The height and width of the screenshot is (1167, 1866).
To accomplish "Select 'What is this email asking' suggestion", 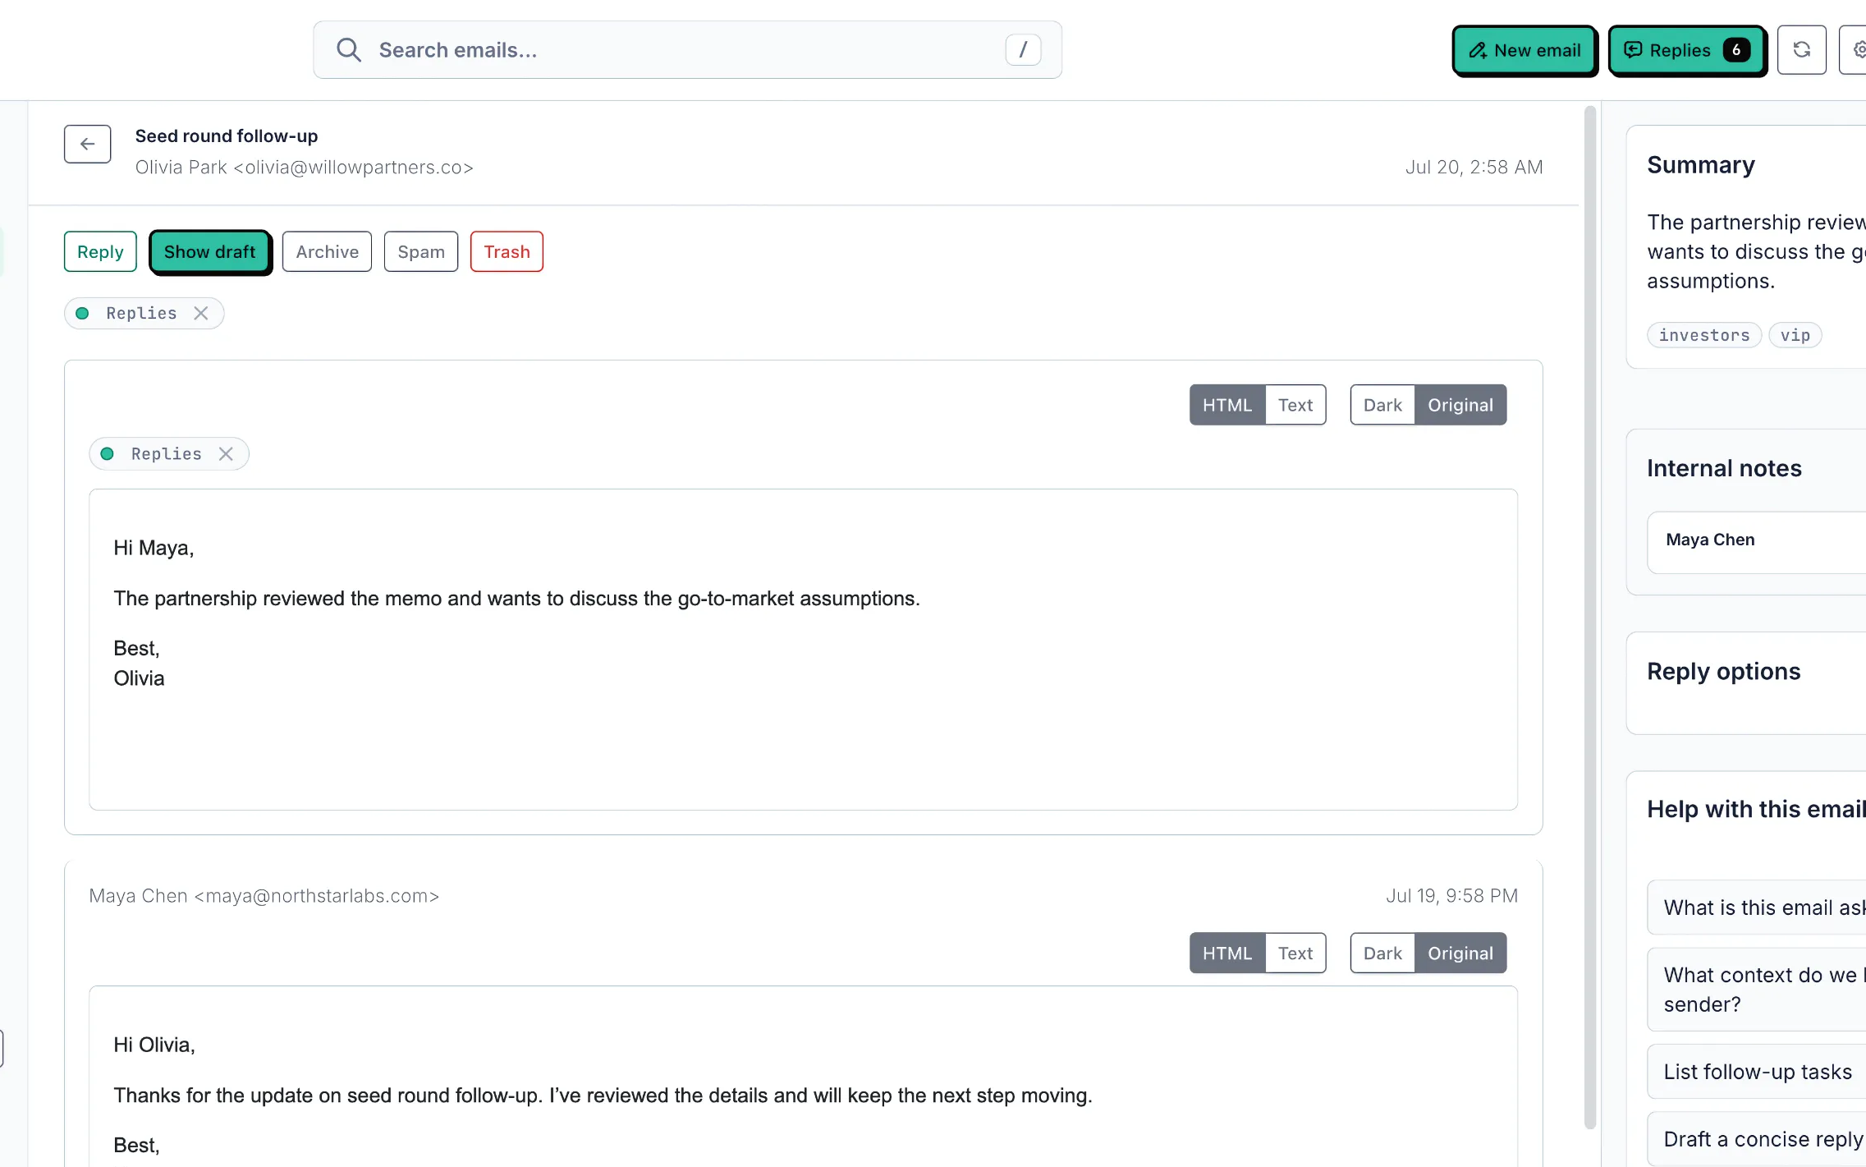I will tap(1757, 907).
